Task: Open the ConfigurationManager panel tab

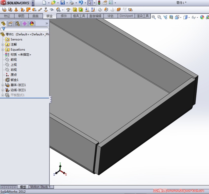Action: (18, 24)
